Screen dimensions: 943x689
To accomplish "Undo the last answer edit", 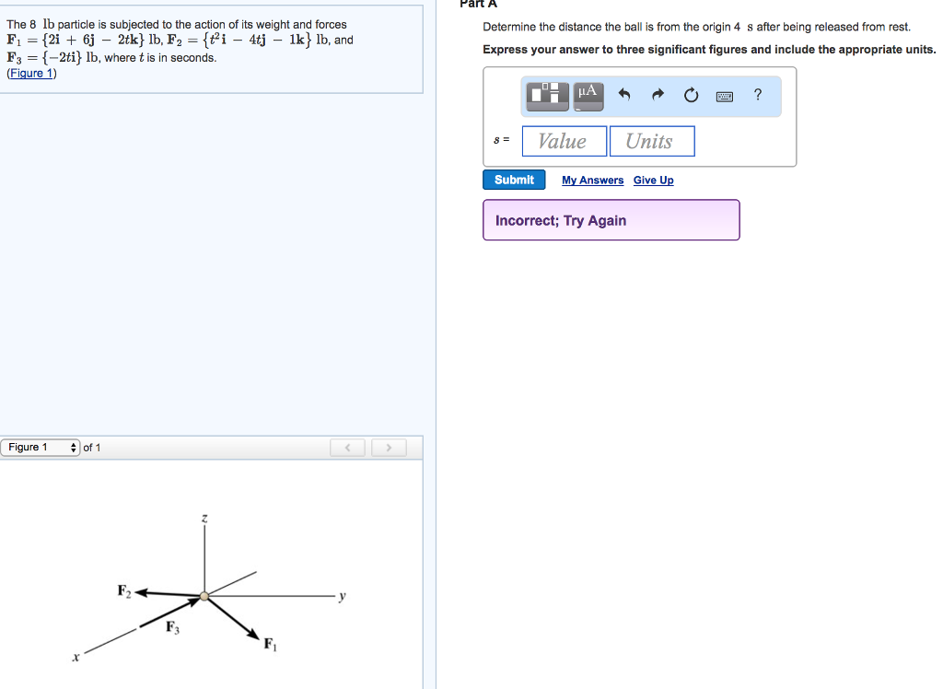I will [x=626, y=94].
